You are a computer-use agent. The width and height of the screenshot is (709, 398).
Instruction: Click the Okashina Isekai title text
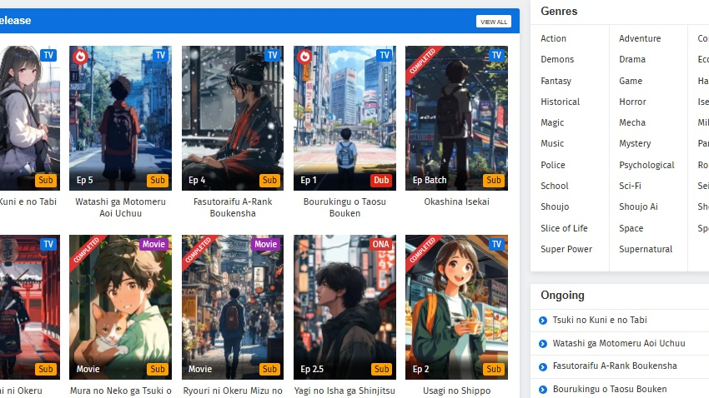(457, 201)
